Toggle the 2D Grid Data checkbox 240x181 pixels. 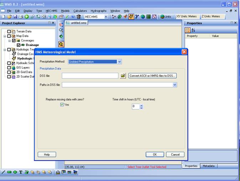9,72
